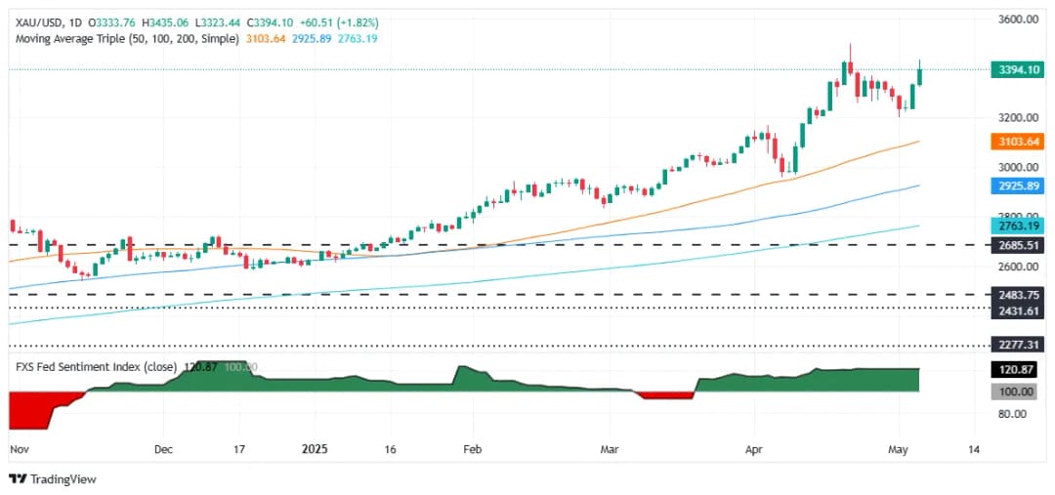This screenshot has width=1055, height=495.
Task: Click the black 2685.51 level tag
Action: pyautogui.click(x=1015, y=244)
